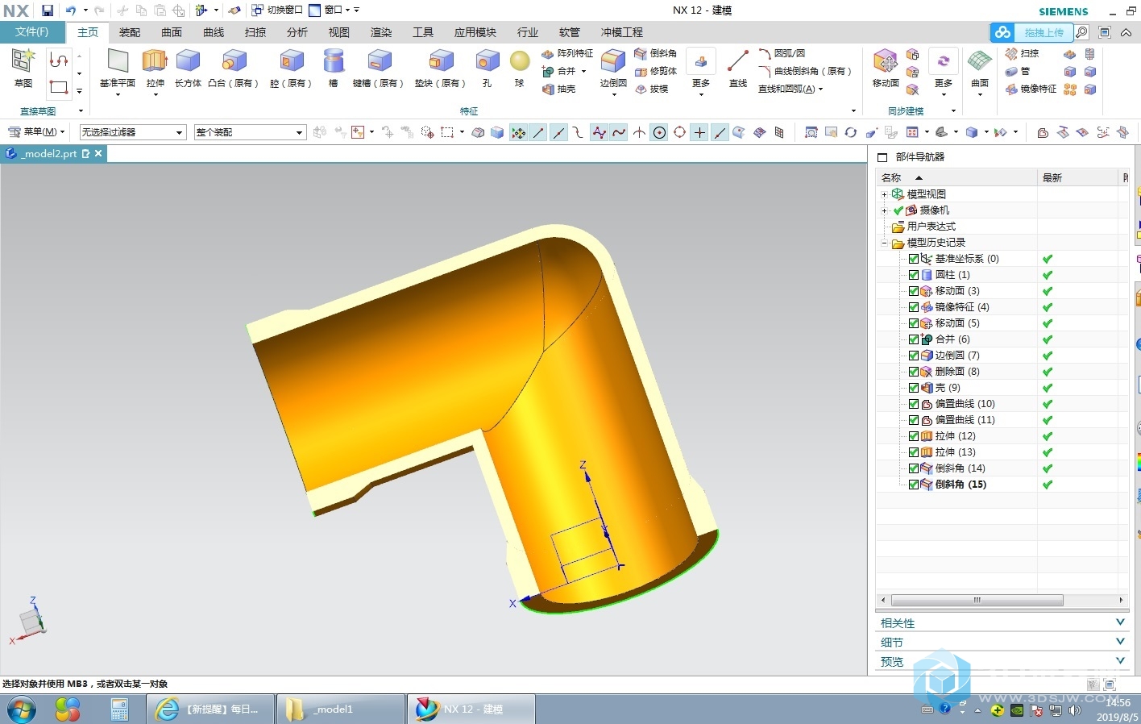Click the 管 tube tool
1141x724 pixels.
[x=1018, y=71]
